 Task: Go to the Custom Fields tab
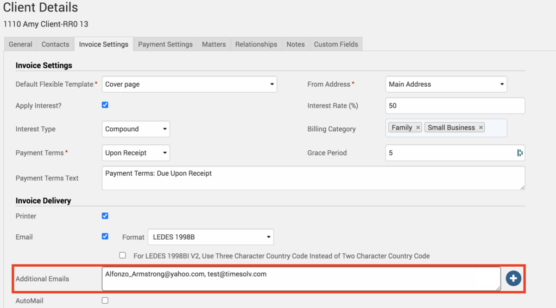(x=336, y=44)
